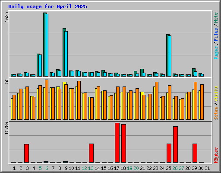Click weekend day 5 label
221x173 pixels.
pyautogui.click(x=40, y=168)
